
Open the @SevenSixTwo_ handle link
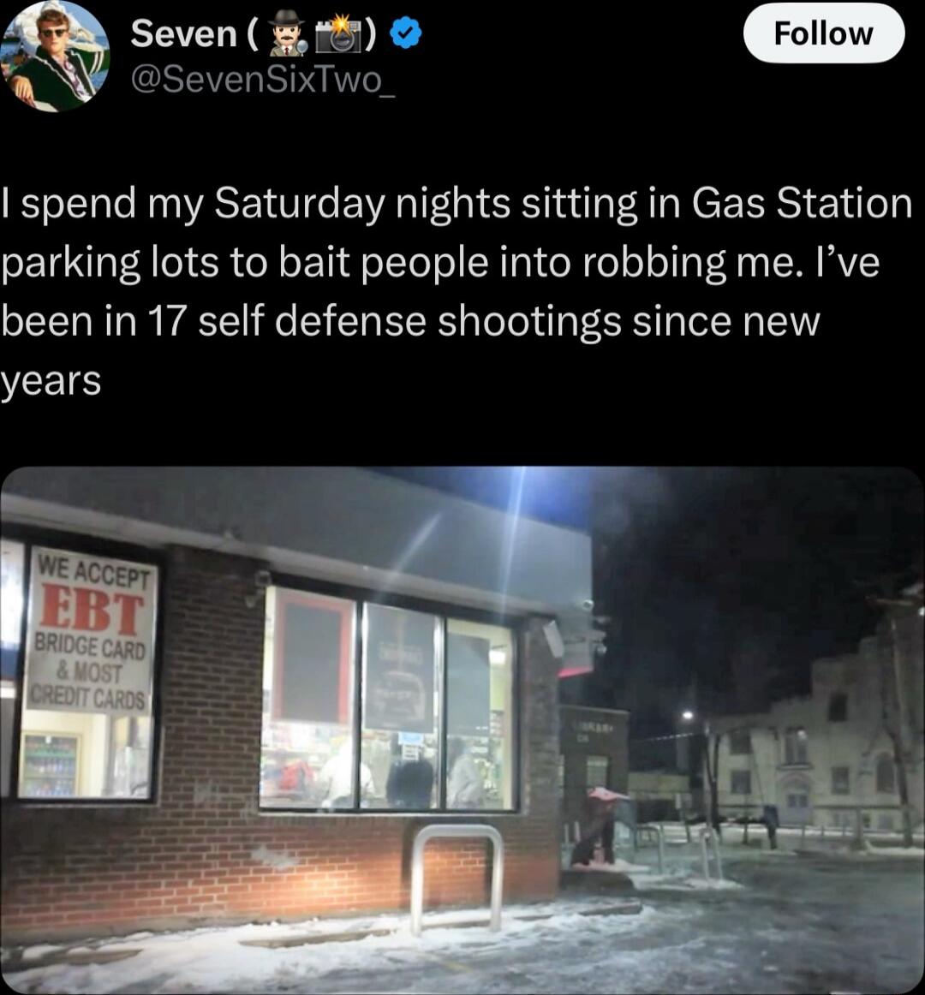coord(263,80)
